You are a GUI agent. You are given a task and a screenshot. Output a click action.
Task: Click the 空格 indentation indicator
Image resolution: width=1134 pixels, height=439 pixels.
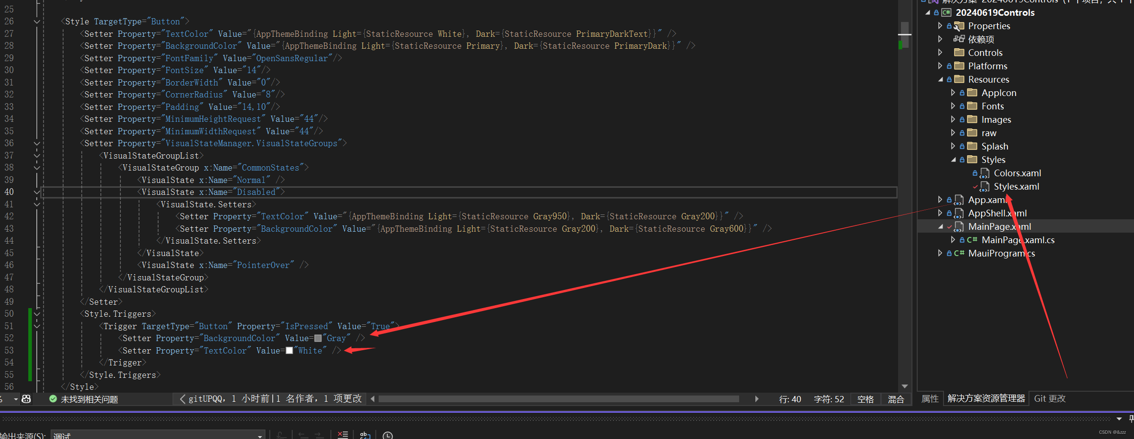[x=865, y=399]
